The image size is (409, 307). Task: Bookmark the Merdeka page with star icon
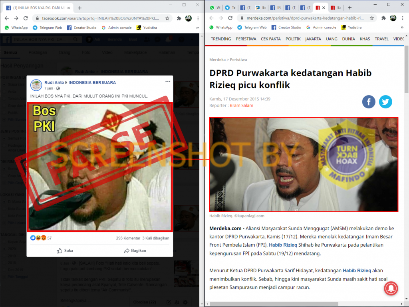(372, 18)
